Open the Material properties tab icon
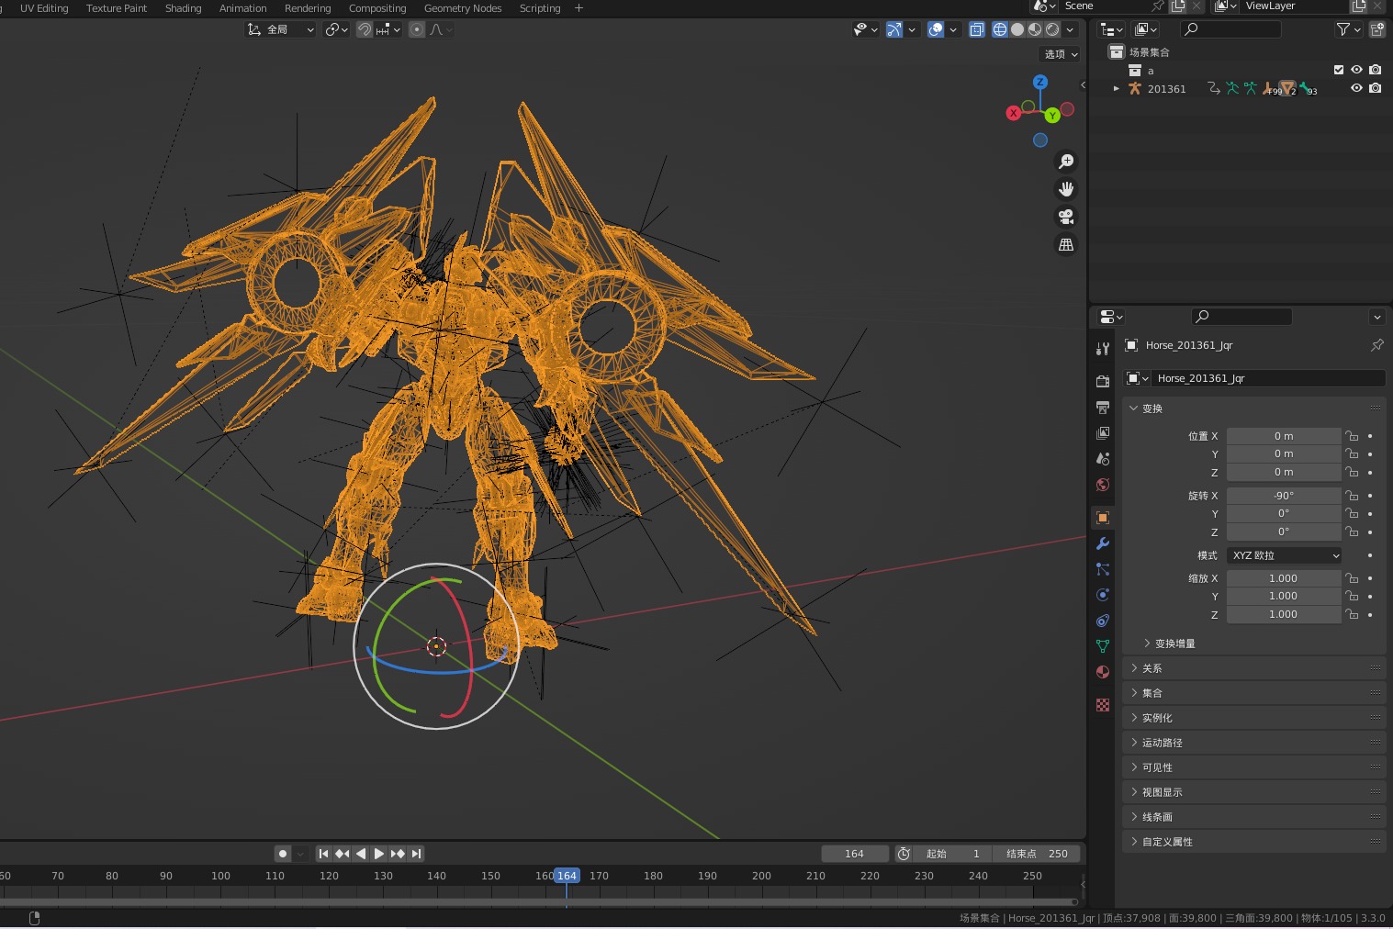Screen dimensions: 1393x929 coord(1103,672)
